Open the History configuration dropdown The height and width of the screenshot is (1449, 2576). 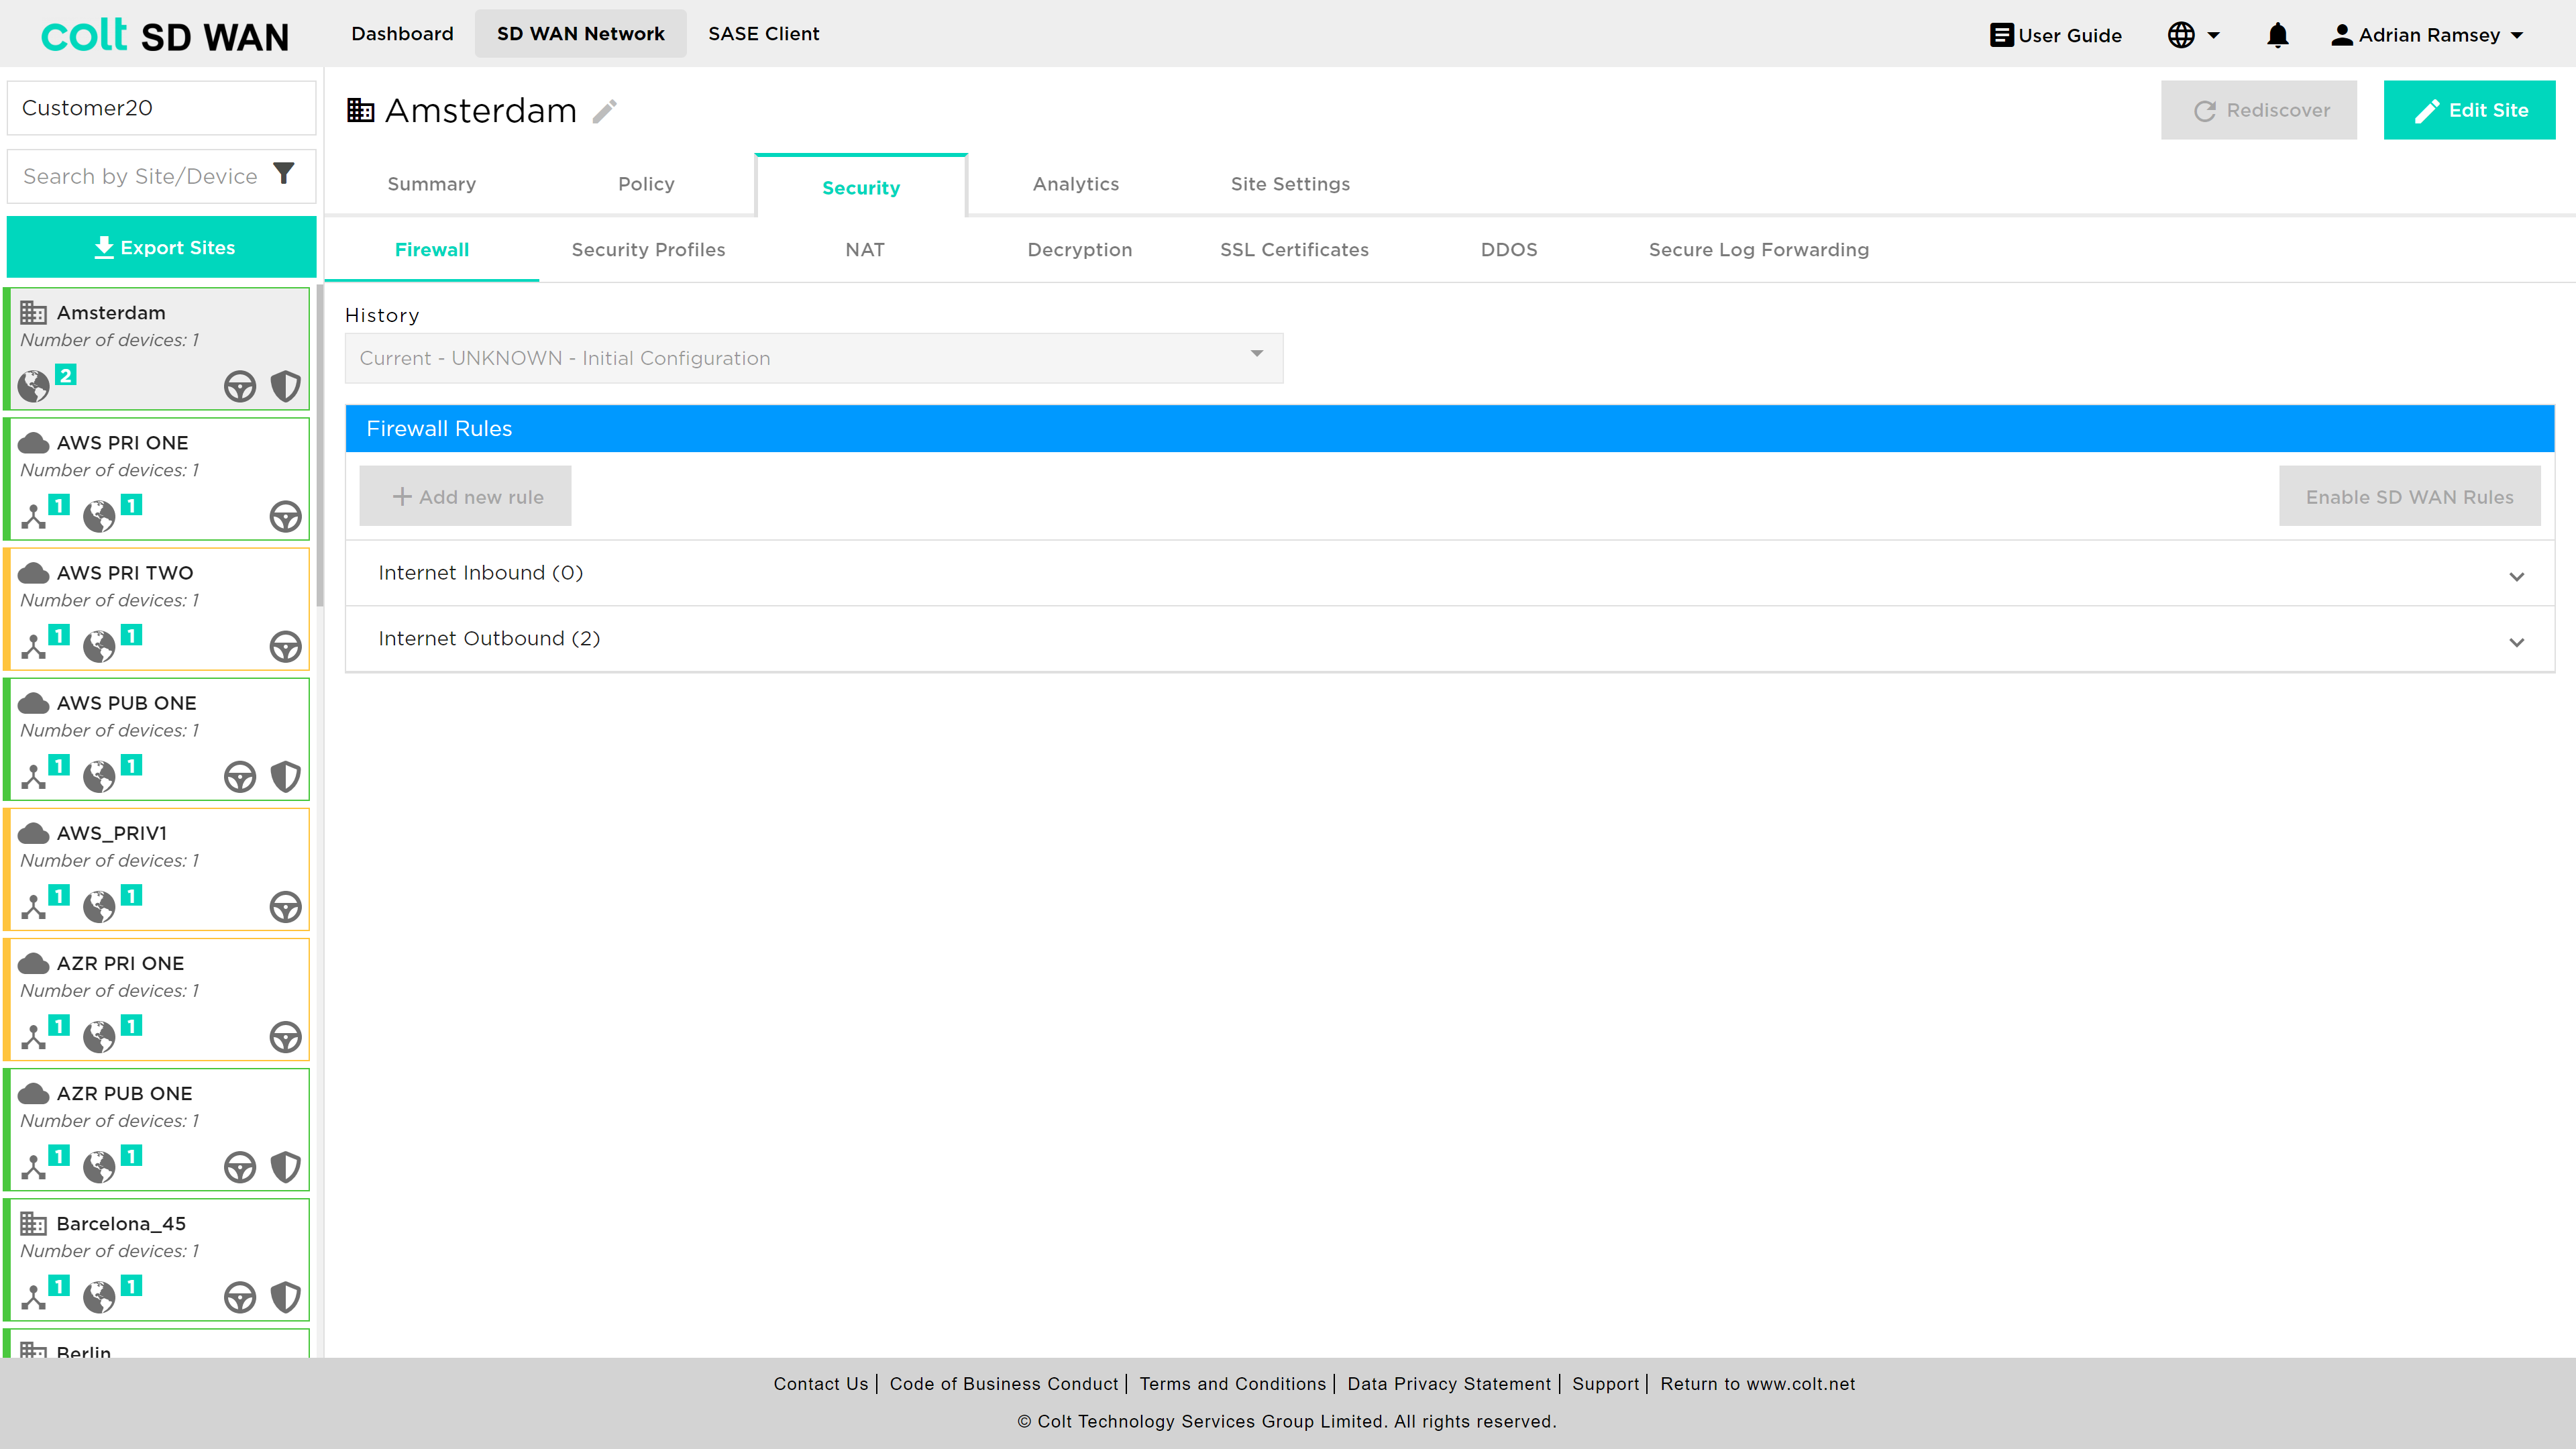tap(814, 358)
